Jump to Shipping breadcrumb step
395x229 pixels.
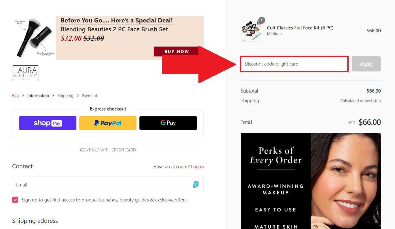[65, 96]
